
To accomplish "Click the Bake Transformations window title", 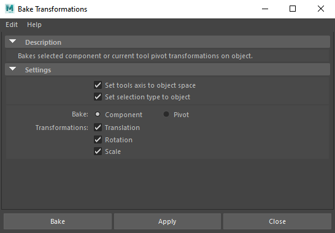I will 53,9.
